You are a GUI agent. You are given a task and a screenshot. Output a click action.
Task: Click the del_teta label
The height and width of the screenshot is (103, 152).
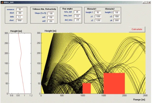(x=69, y=20)
